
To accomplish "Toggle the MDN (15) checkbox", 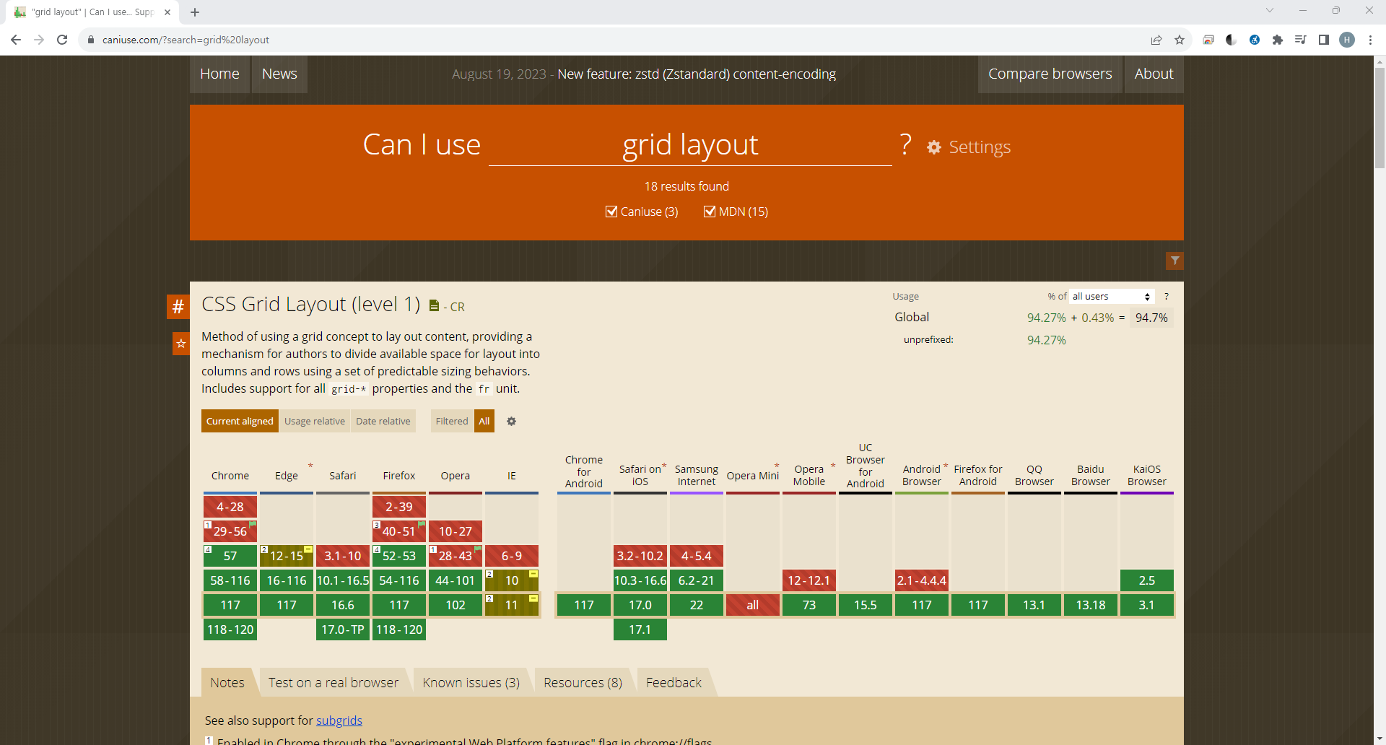I will point(710,212).
